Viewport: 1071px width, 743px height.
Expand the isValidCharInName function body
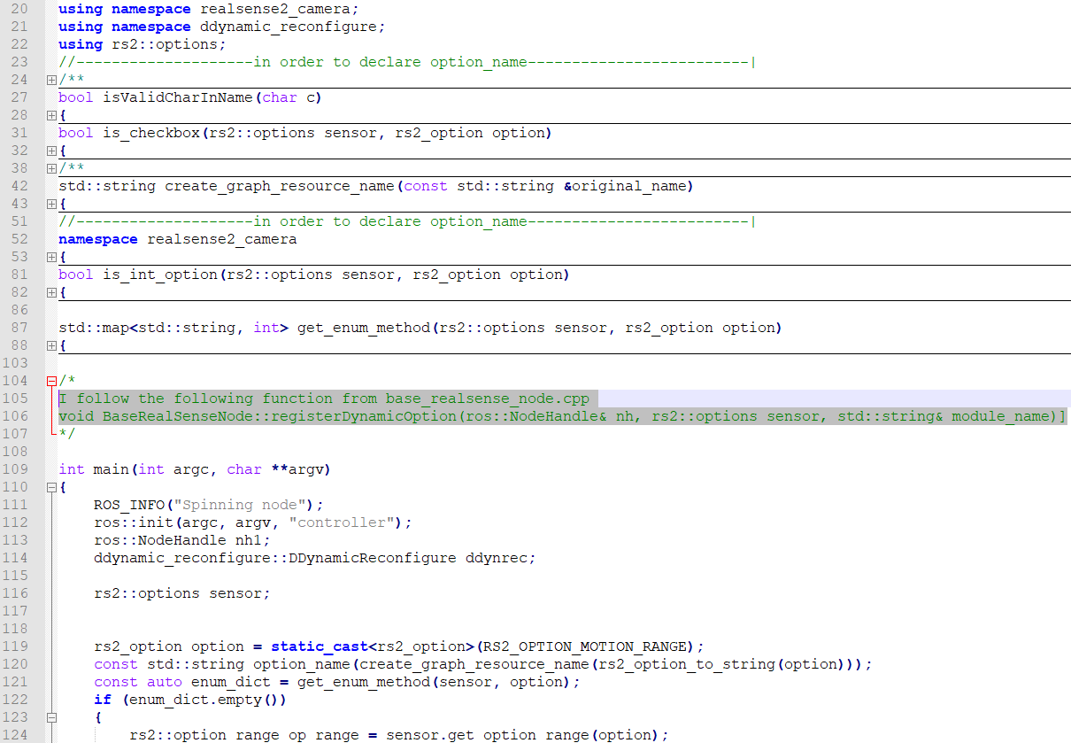(x=50, y=115)
